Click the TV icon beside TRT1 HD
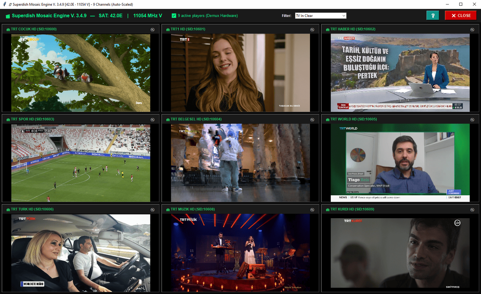The height and width of the screenshot is (294, 481). 167,29
